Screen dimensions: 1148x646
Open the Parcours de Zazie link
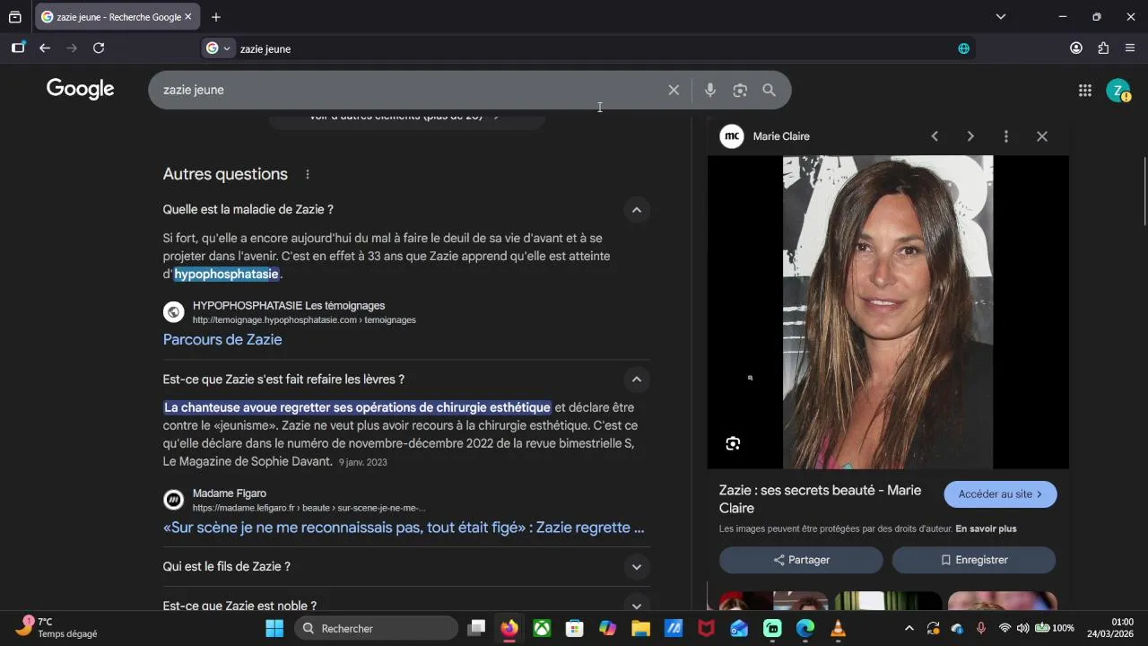[222, 340]
